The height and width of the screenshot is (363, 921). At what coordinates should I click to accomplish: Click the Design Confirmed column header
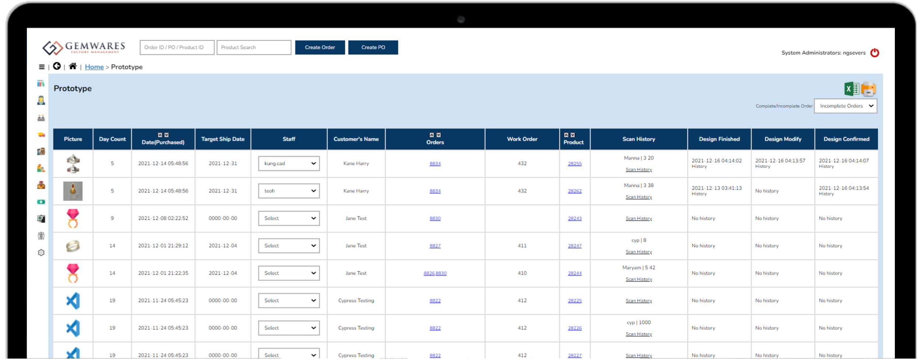click(847, 139)
